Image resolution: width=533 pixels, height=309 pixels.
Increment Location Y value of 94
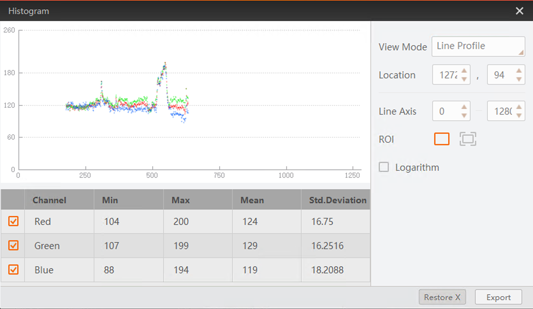519,71
